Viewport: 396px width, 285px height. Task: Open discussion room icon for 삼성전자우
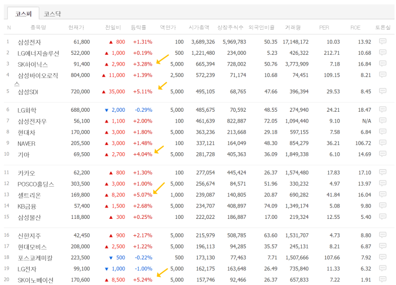[383, 120]
